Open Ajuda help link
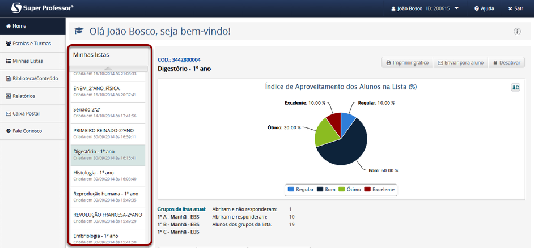This screenshot has width=534, height=248. (484, 8)
